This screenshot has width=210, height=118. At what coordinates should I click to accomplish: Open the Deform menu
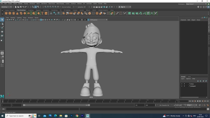click(79, 4)
